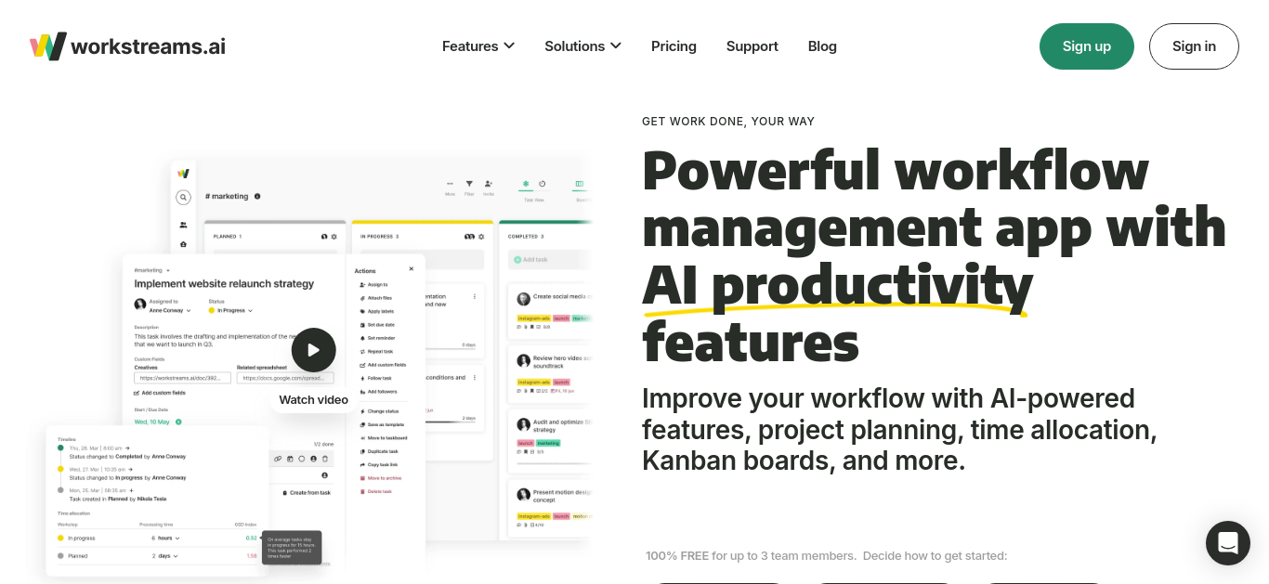Click Add task in the Completed column
This screenshot has height=584, width=1269.
coord(550,260)
